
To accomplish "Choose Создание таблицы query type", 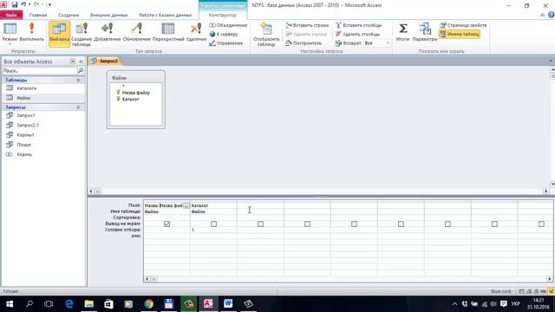I will click(x=82, y=34).
